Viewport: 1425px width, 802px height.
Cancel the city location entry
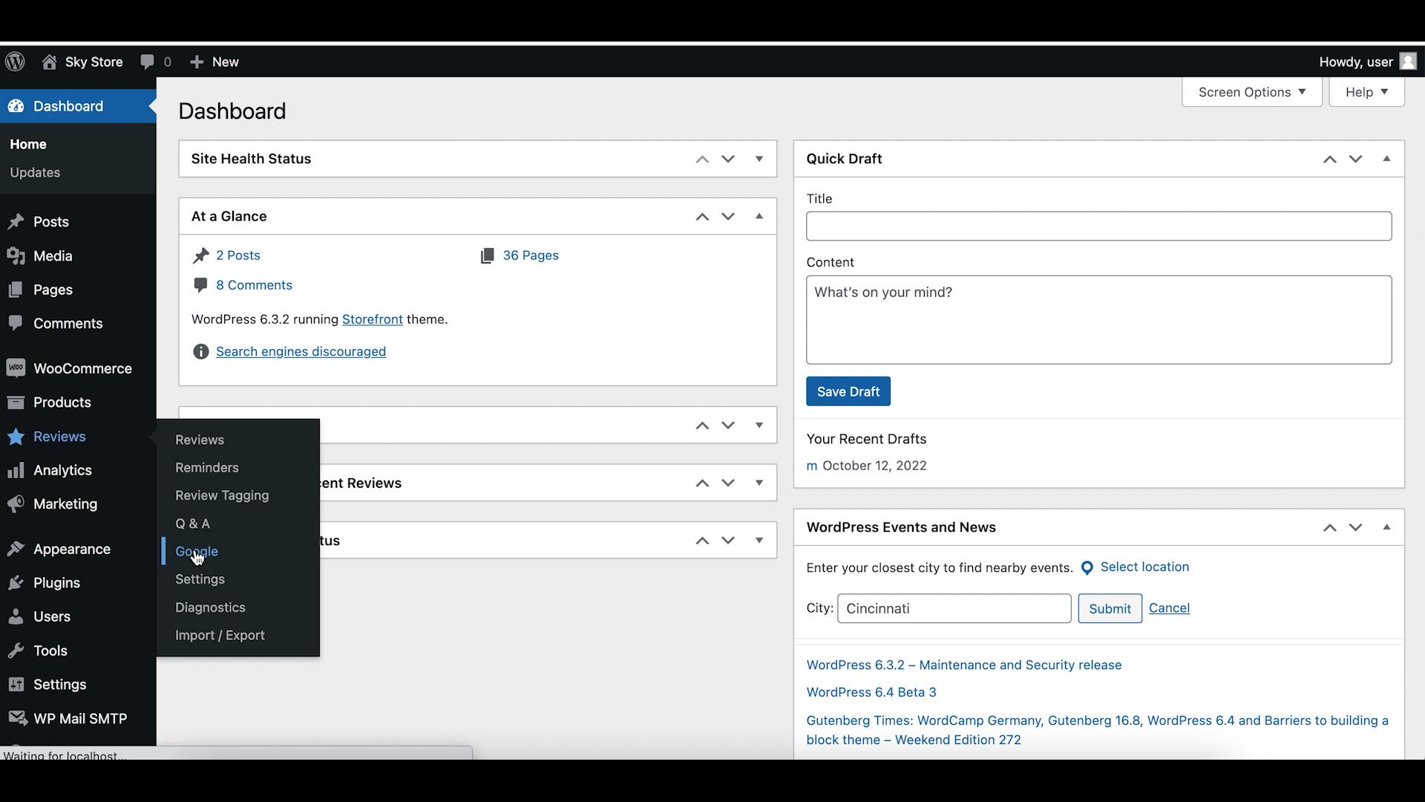pos(1169,608)
